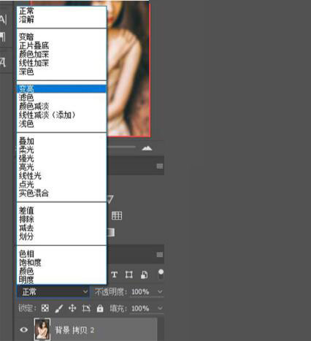311x341 pixels.
Task: Lock image pixels brush icon
Action: 59,308
